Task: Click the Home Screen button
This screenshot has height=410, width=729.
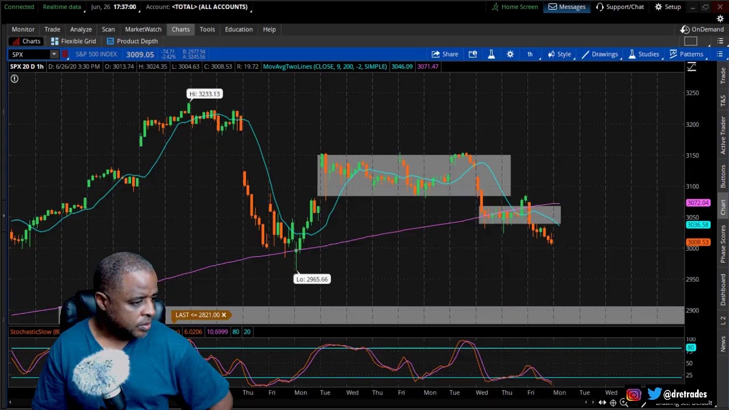Action: pyautogui.click(x=514, y=7)
